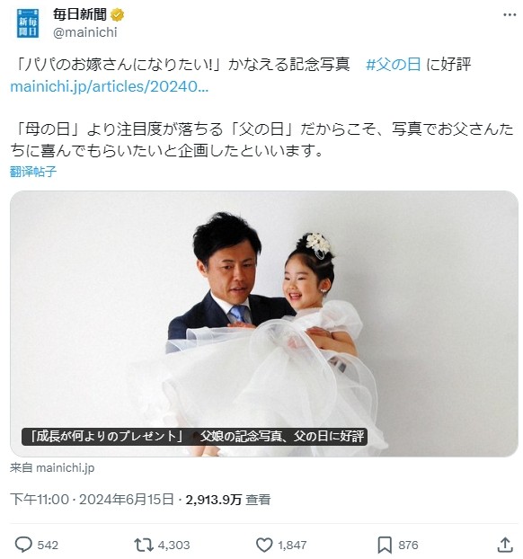The image size is (523, 559).
Task: Click the post timestamp 2024年6月15日
Action: click(126, 499)
